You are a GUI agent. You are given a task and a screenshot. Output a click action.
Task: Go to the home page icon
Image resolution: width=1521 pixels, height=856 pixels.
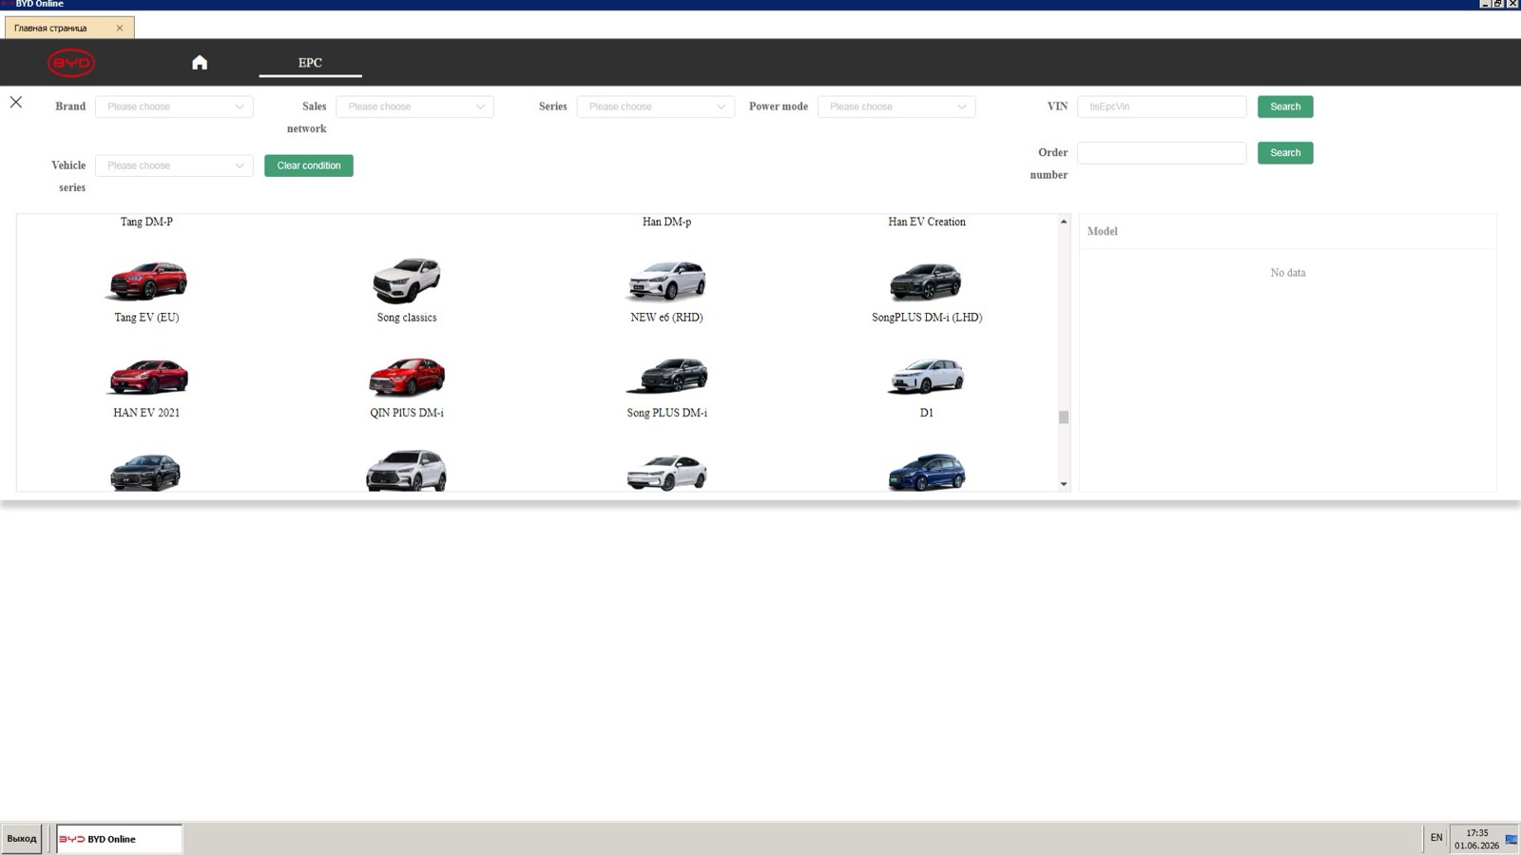pos(200,63)
